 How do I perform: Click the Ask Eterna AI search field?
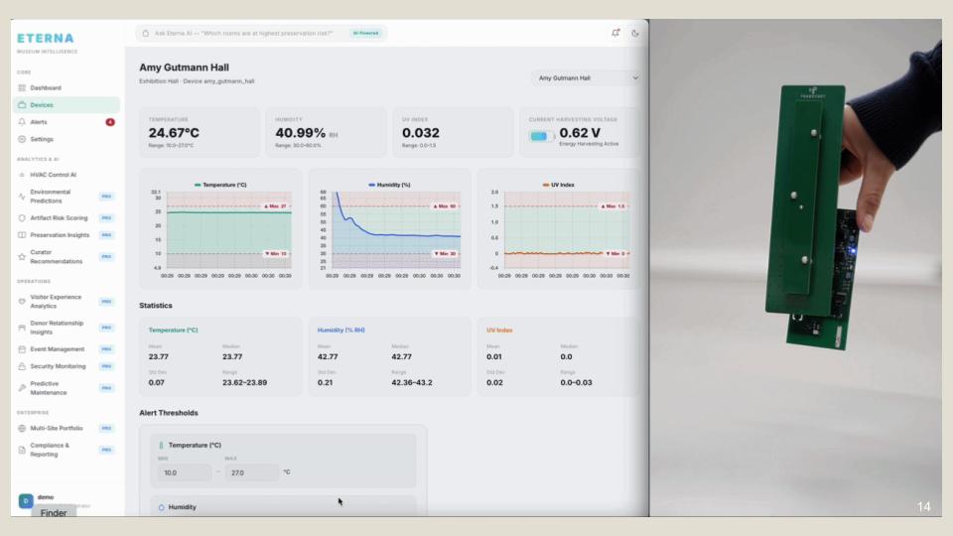coord(261,34)
